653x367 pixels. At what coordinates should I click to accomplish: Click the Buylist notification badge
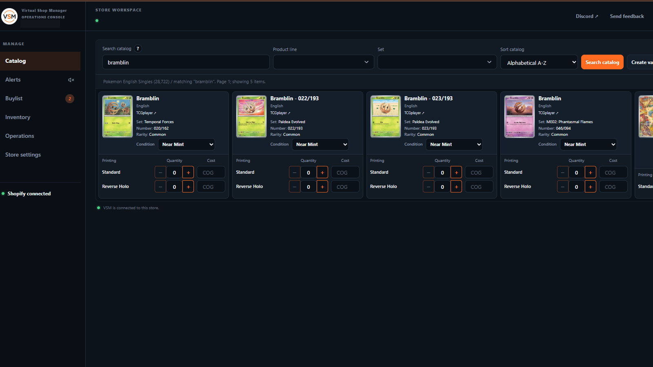coord(70,99)
